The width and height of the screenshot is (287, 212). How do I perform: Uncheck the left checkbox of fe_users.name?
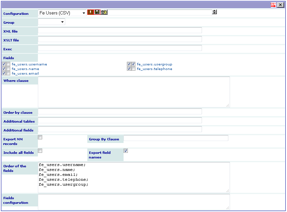pyautogui.click(x=4, y=68)
